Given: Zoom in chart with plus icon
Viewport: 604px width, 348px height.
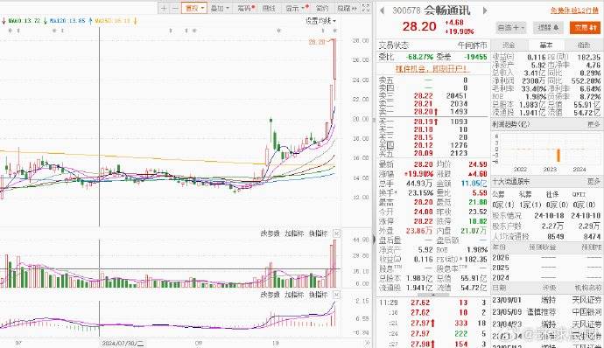Looking at the screenshot, I should (164, 8).
